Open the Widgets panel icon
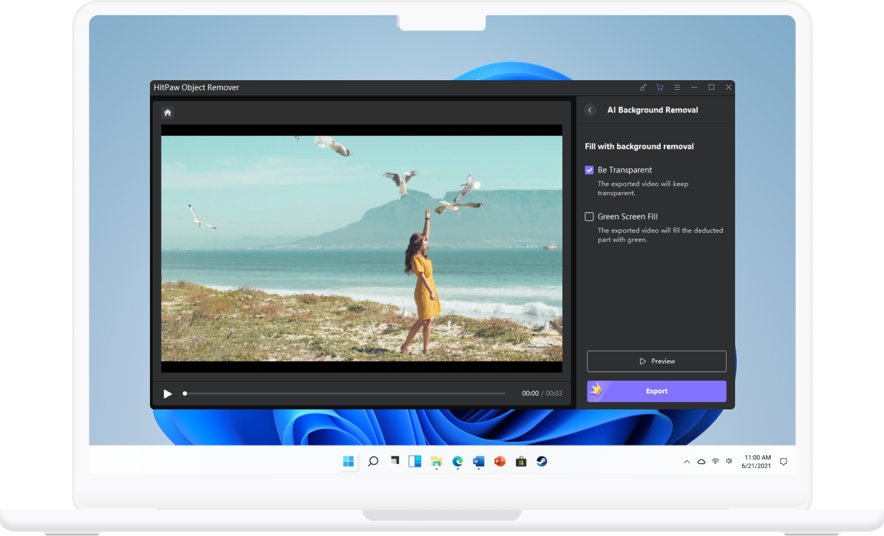 (x=415, y=462)
